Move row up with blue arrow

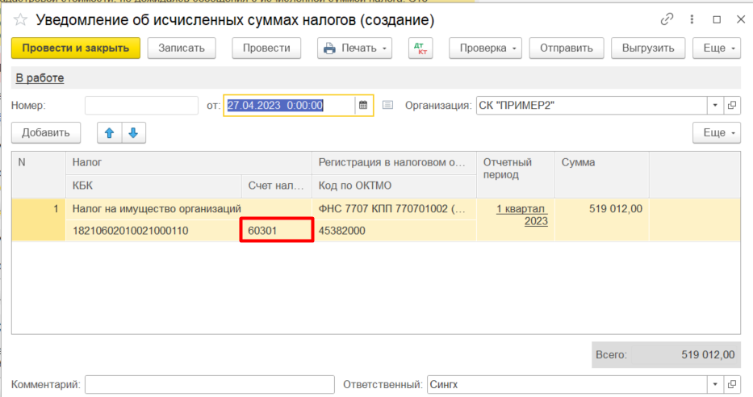coord(109,133)
